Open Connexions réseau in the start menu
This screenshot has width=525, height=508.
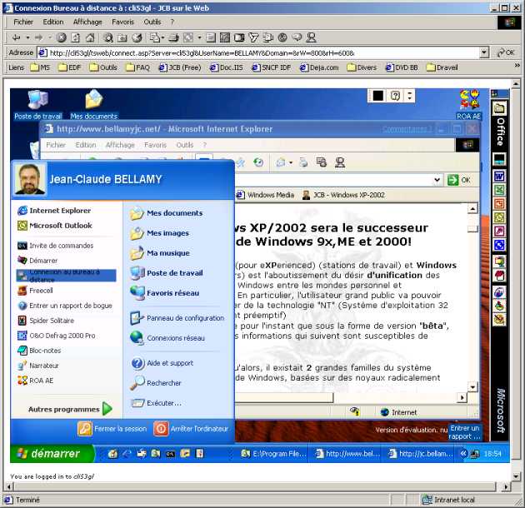[x=167, y=338]
